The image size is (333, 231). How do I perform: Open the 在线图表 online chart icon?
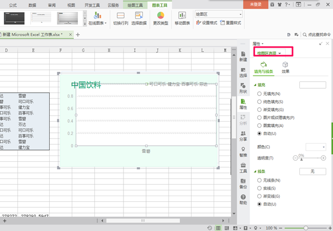click(x=97, y=18)
